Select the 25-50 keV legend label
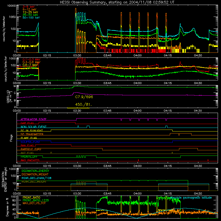Viewport: 221px width, 221px height. click(30, 15)
